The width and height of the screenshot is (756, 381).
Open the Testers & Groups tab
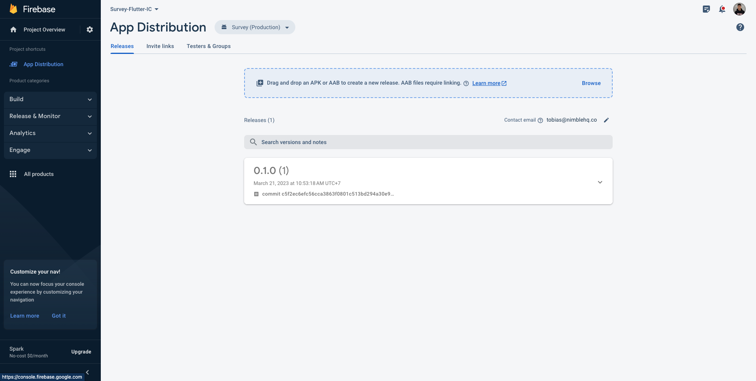coord(209,46)
